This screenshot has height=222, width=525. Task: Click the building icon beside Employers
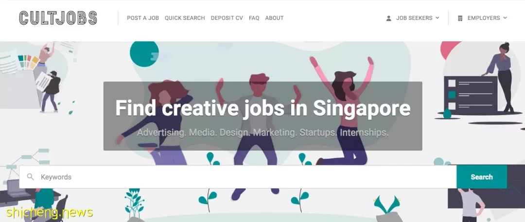[x=460, y=18]
